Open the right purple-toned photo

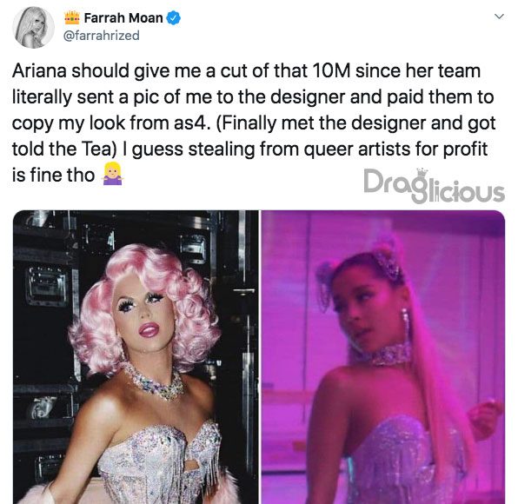coord(383,356)
